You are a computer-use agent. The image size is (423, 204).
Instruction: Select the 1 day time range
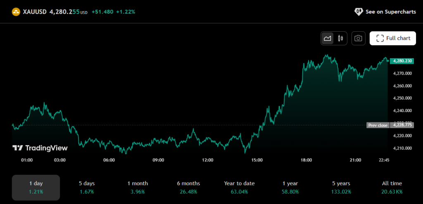pos(36,187)
